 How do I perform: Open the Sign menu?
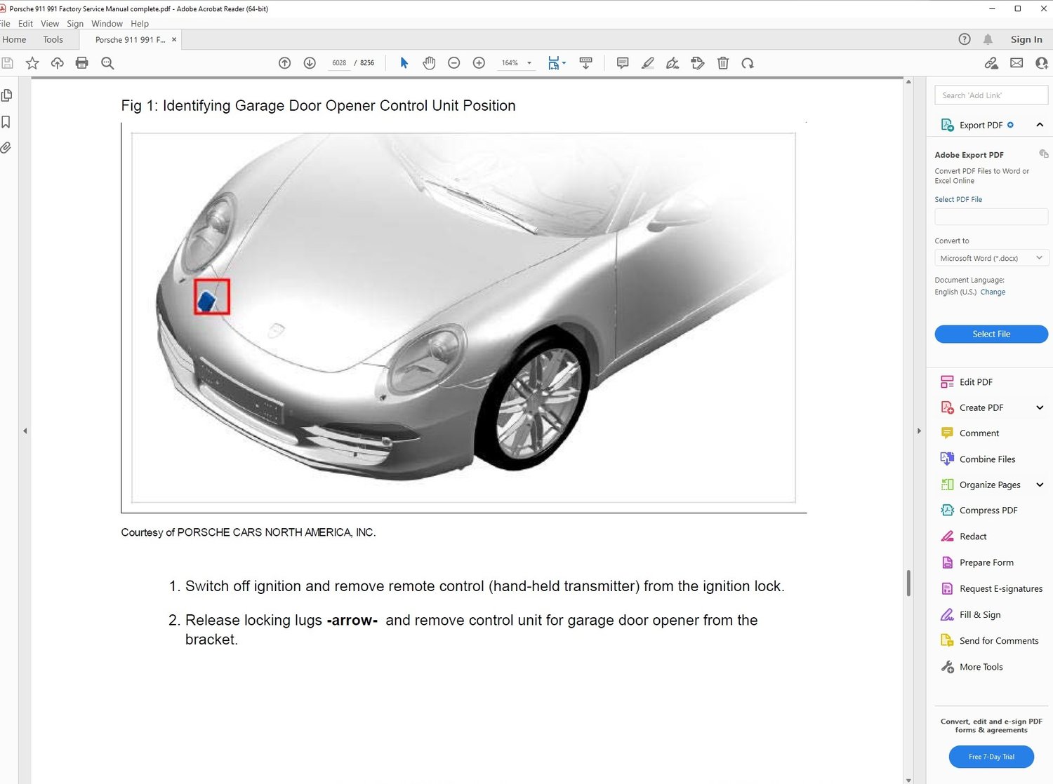click(x=75, y=24)
